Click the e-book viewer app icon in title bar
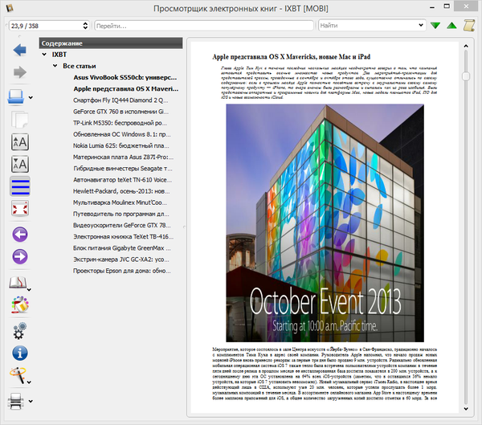The height and width of the screenshot is (425, 482). (x=9, y=8)
